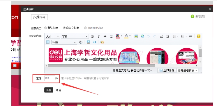Select the BannerMaker radio option
Screen dimensions: 217x106
tap(85, 28)
